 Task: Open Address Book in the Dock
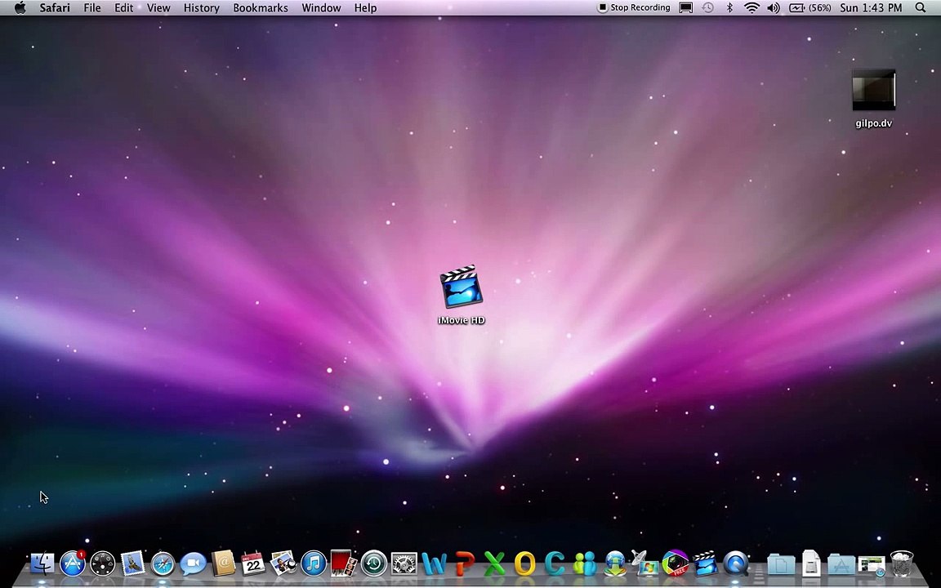click(223, 563)
